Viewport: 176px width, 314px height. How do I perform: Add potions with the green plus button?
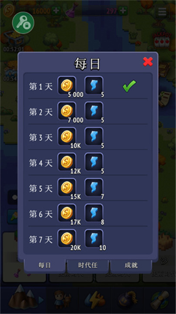pos(123,11)
